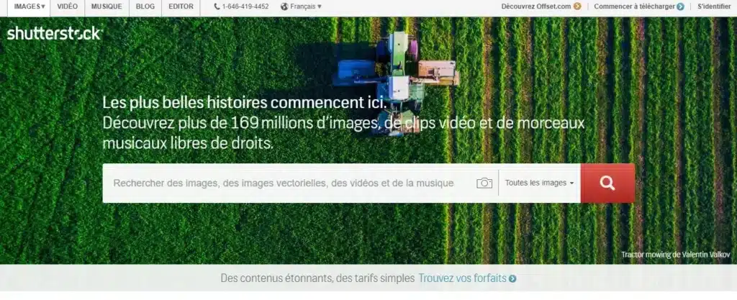Click the blue arrow after Trouvez vos forfaits
Image resolution: width=737 pixels, height=300 pixels.
pos(512,278)
